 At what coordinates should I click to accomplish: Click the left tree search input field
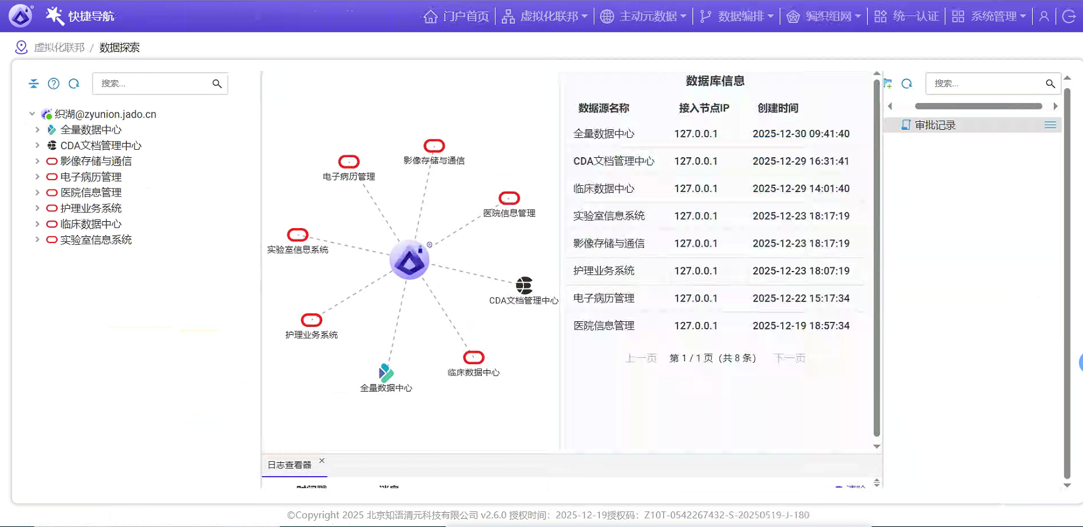click(152, 83)
